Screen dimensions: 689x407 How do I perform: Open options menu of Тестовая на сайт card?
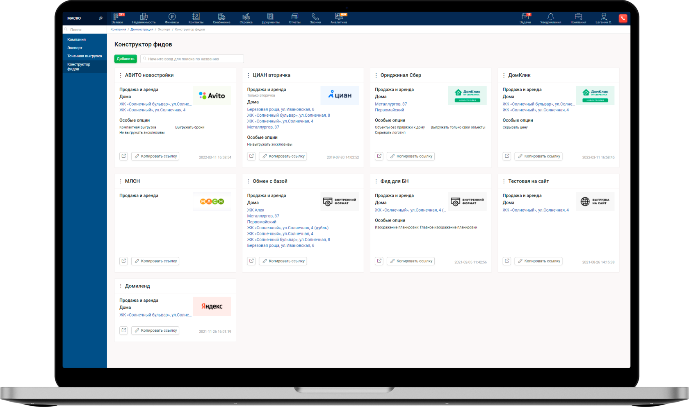504,181
